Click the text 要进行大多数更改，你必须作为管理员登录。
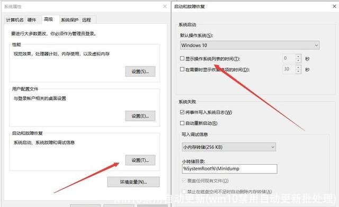The image size is (339, 207). point(53,34)
